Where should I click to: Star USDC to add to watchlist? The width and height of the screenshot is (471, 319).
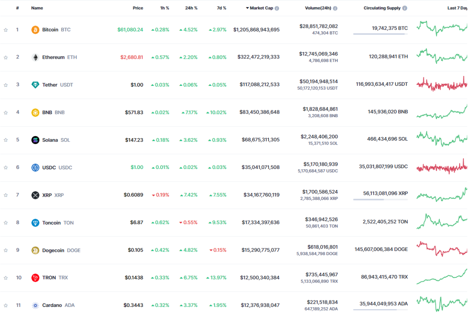point(5,167)
